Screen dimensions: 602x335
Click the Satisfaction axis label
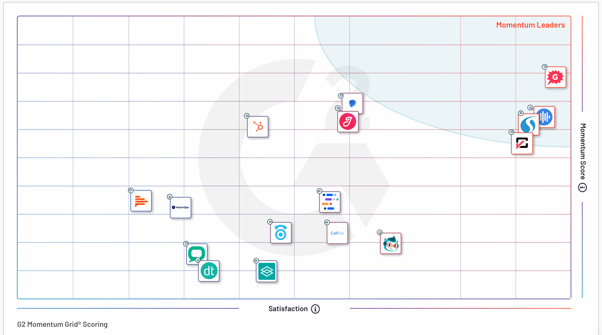[x=288, y=309]
